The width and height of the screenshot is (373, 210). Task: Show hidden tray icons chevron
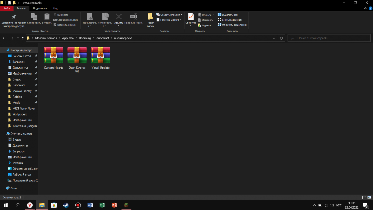pyautogui.click(x=314, y=205)
